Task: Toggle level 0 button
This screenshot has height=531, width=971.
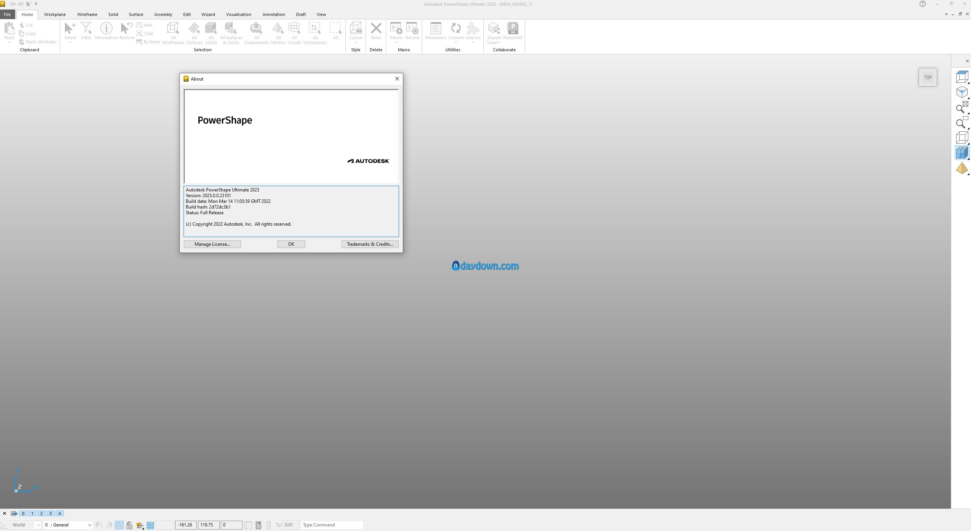Action: coord(23,513)
